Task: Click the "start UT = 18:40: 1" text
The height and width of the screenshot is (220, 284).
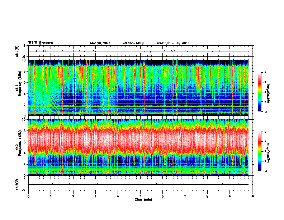Action: [173, 43]
